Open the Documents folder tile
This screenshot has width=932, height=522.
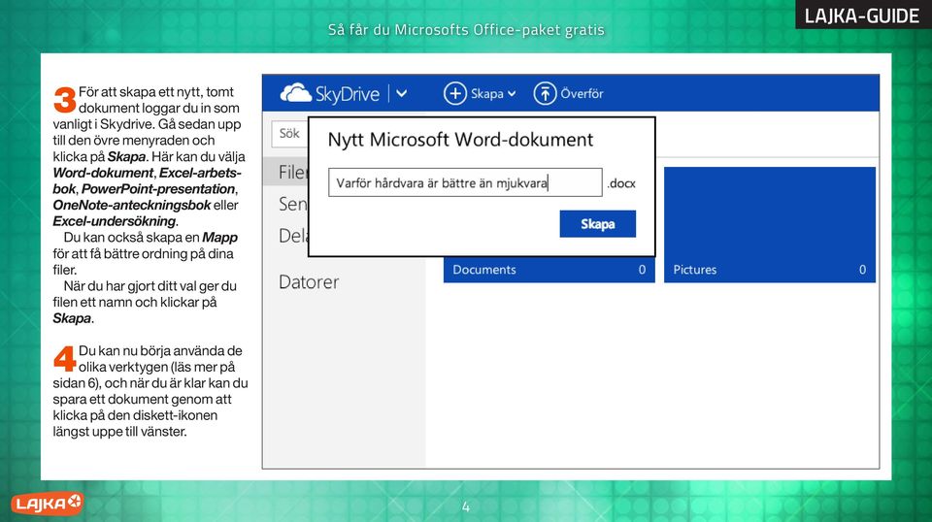(x=549, y=269)
